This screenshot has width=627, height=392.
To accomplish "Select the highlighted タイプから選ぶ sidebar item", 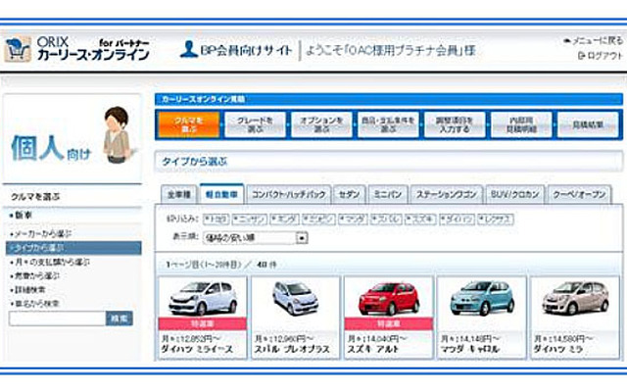I will tap(73, 248).
